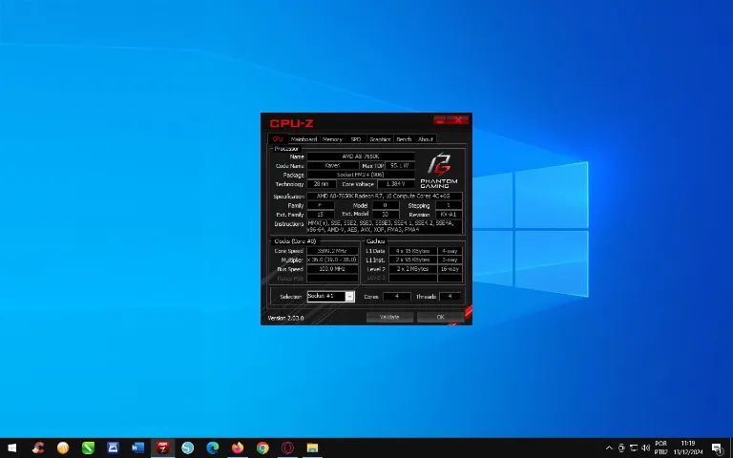Open the volume control in system tray
733x458 pixels.
[x=644, y=448]
